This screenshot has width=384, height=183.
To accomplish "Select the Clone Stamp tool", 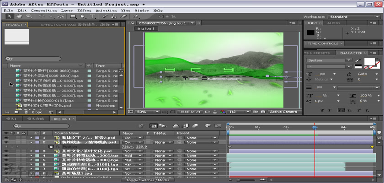I will (x=114, y=16).
